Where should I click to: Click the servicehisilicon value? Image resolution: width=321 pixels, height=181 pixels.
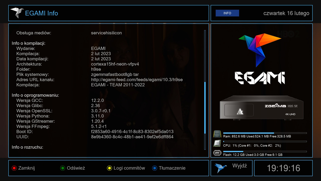click(107, 33)
